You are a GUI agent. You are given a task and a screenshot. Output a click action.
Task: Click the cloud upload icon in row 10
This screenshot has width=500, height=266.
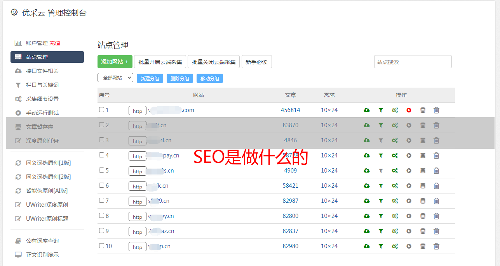coord(366,246)
